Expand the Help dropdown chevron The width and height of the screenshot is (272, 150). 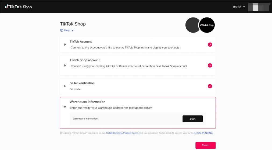click(x=73, y=30)
